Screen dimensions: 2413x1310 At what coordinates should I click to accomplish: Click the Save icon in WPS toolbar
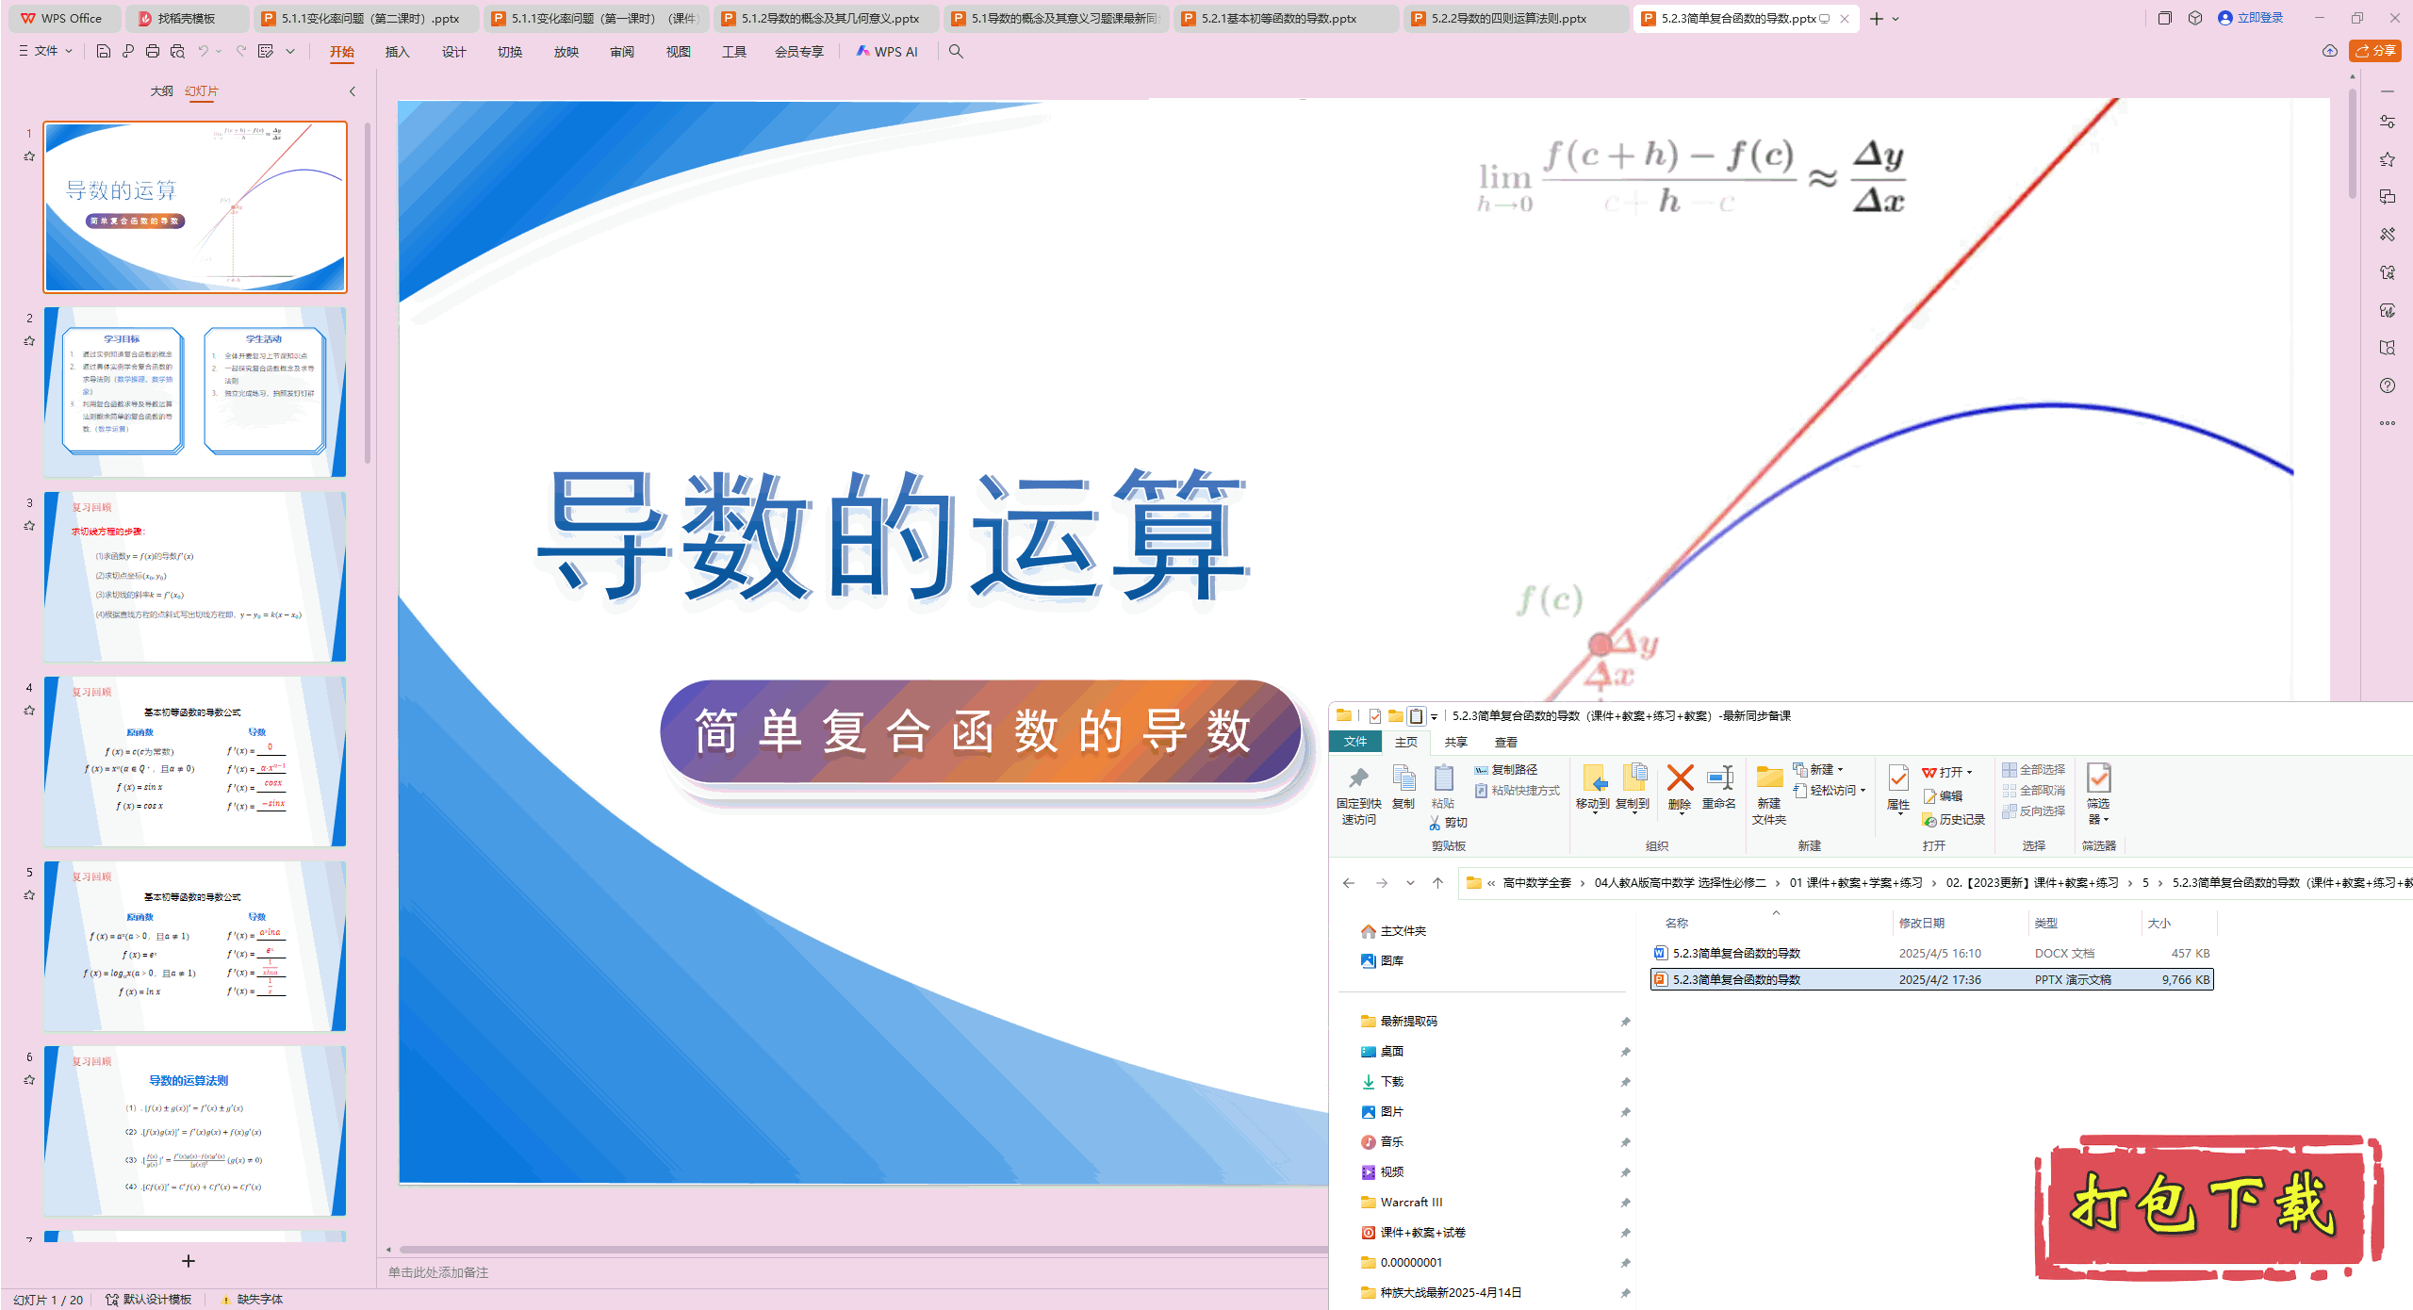point(104,51)
